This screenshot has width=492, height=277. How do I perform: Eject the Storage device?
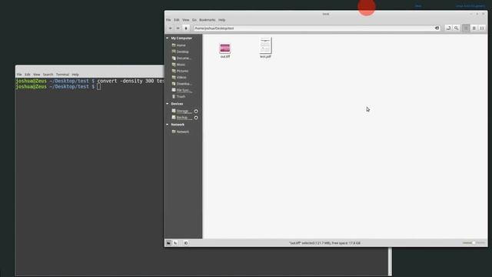pyautogui.click(x=196, y=111)
